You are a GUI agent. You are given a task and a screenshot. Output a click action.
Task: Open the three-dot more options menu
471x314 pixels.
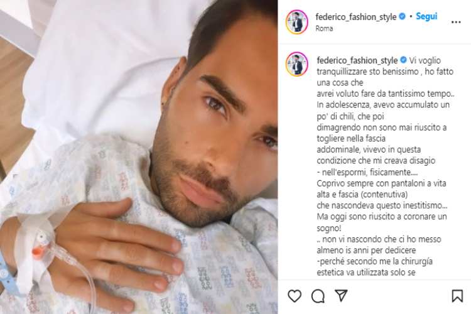pyautogui.click(x=456, y=22)
